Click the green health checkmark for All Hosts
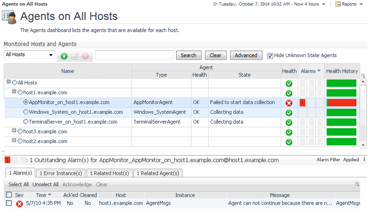The image size is (368, 216). (x=289, y=83)
